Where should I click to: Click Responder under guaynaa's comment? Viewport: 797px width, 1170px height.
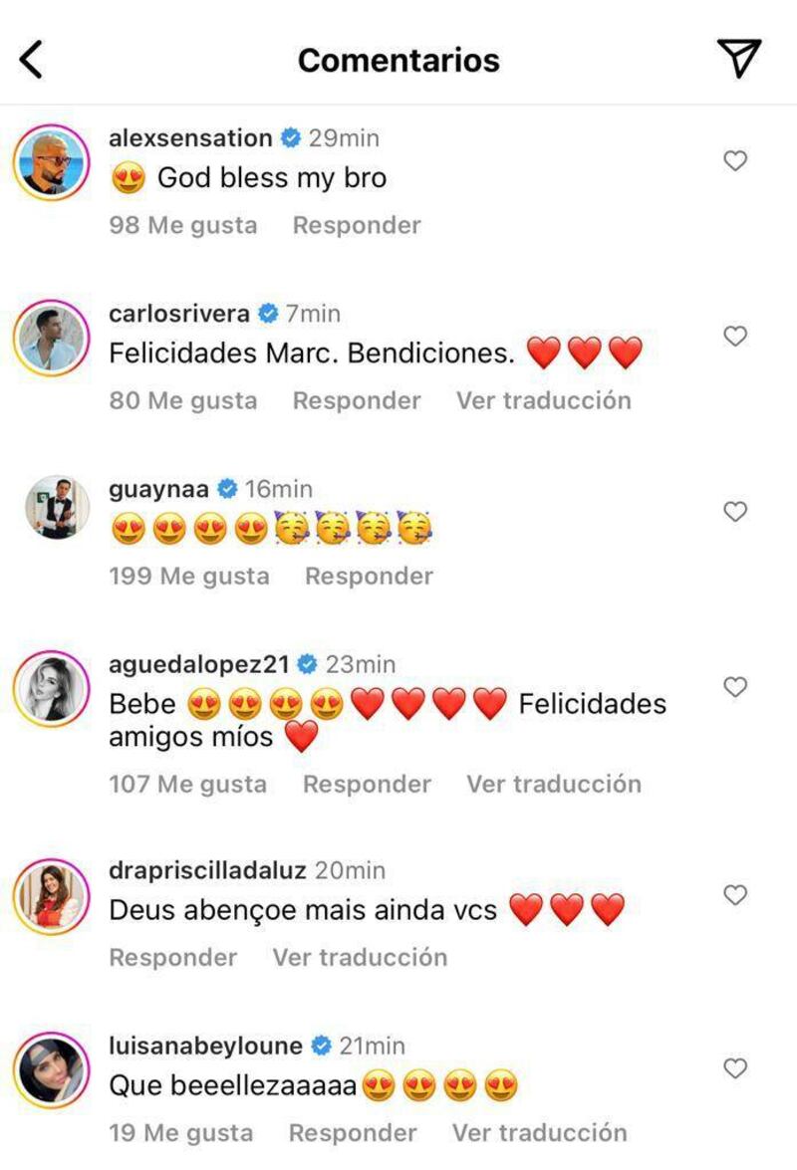pos(369,576)
